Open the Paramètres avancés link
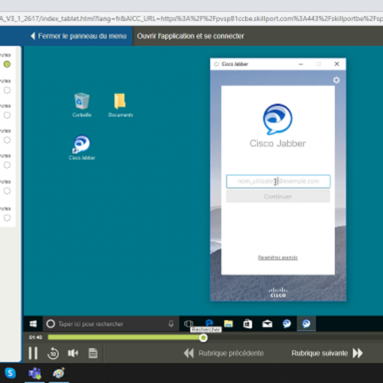The width and height of the screenshot is (383, 383). 278,258
